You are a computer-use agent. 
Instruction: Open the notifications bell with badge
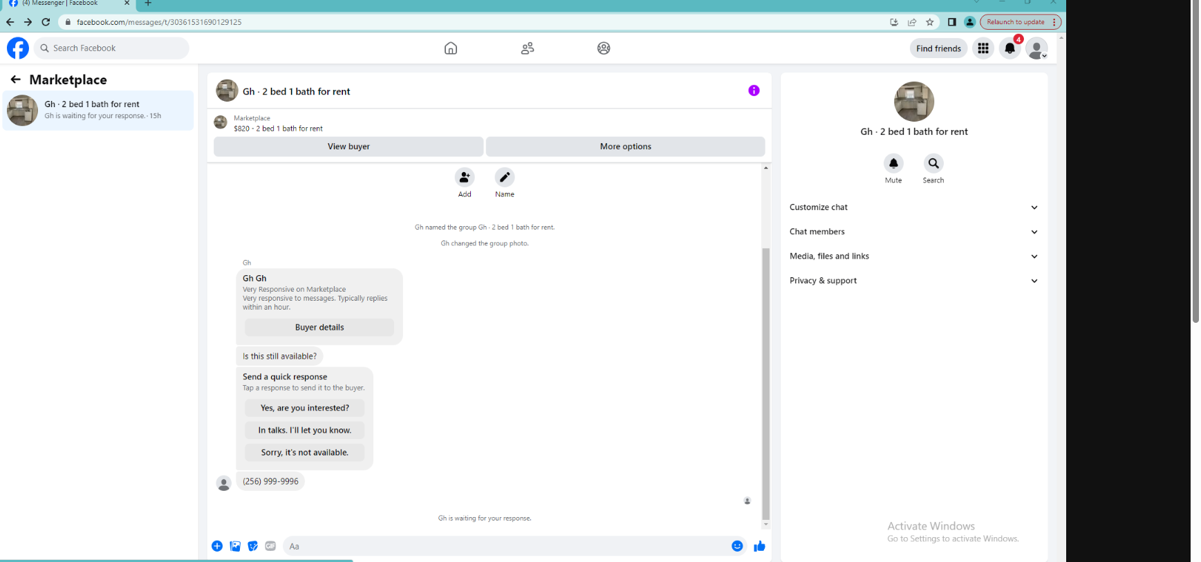(1010, 48)
